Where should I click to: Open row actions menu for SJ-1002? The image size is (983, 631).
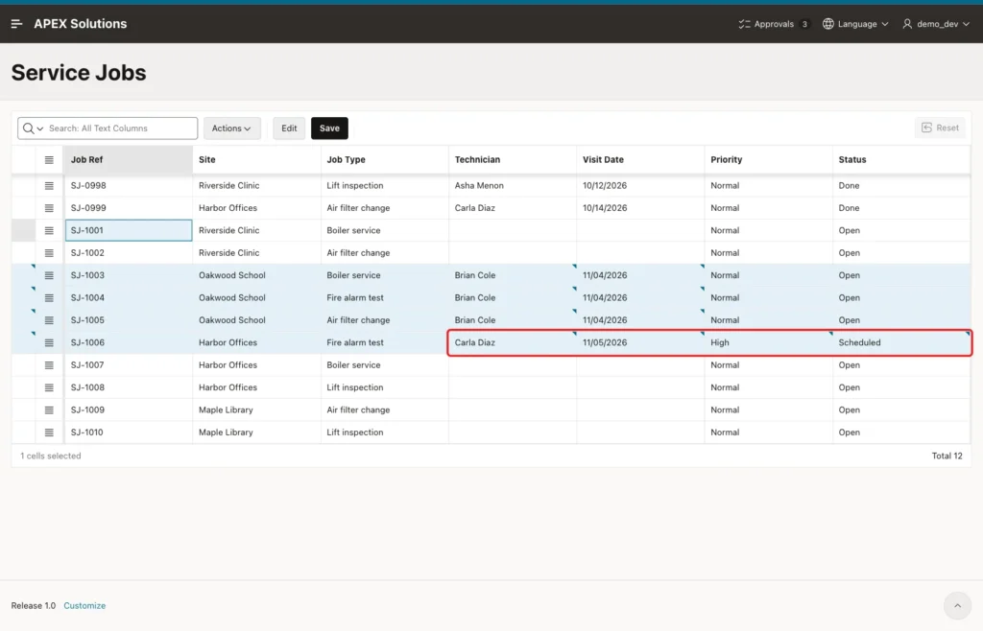tap(49, 253)
